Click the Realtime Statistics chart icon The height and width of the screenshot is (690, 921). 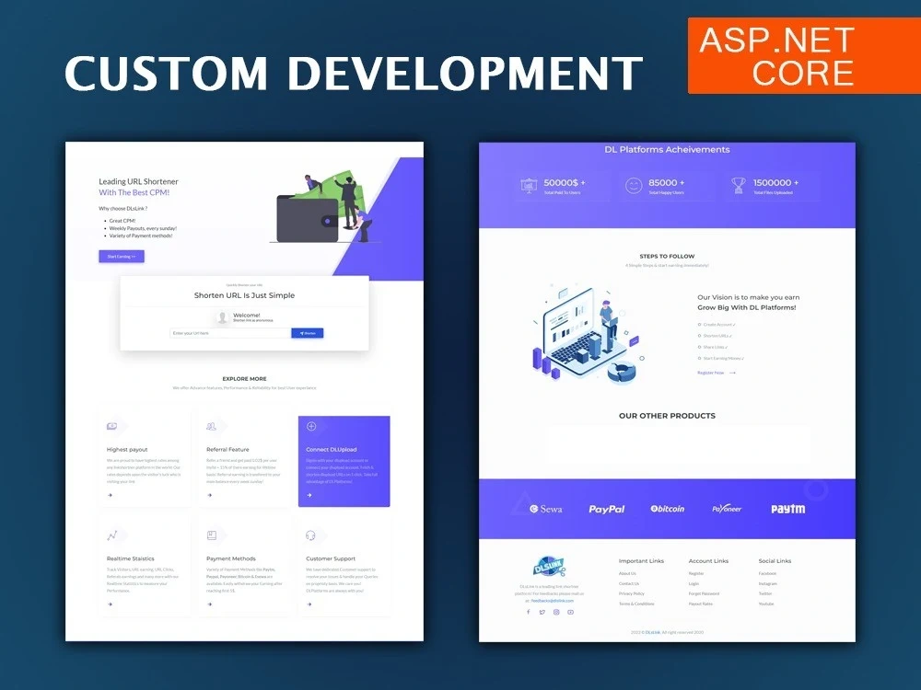click(111, 535)
